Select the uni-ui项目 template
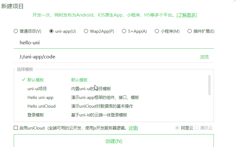Image resolution: width=236 pixels, height=147 pixels. click(37, 89)
